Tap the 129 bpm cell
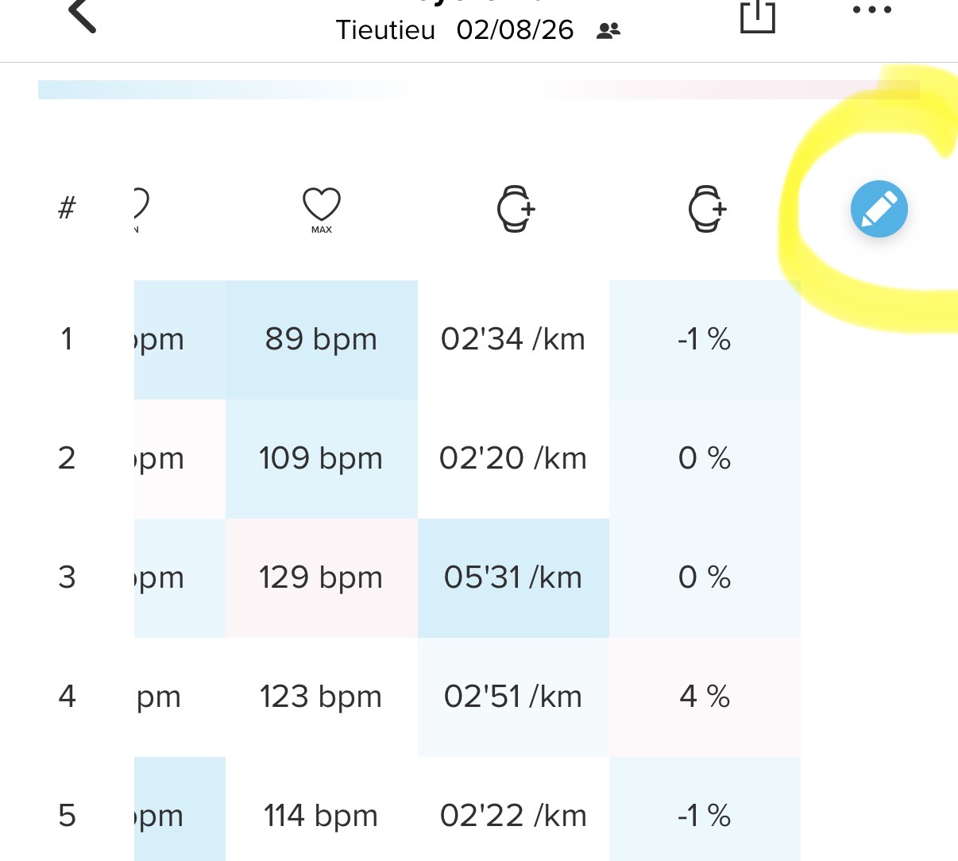 pyautogui.click(x=321, y=577)
